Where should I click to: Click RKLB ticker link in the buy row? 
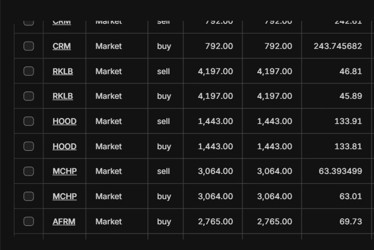pos(63,96)
